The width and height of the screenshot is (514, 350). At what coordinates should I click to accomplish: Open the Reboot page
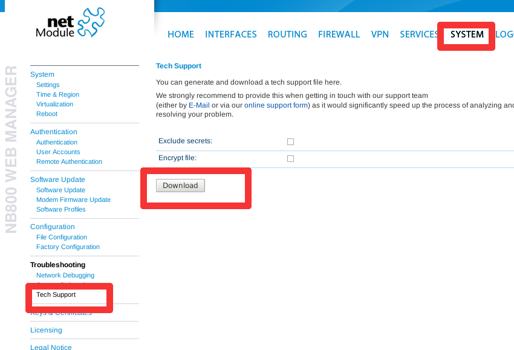click(x=47, y=114)
